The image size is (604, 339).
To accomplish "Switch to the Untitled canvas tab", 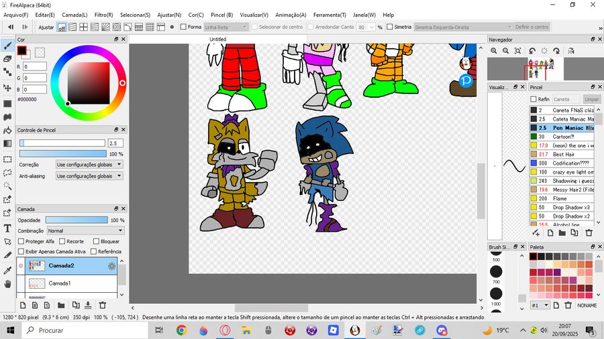I will tap(217, 40).
